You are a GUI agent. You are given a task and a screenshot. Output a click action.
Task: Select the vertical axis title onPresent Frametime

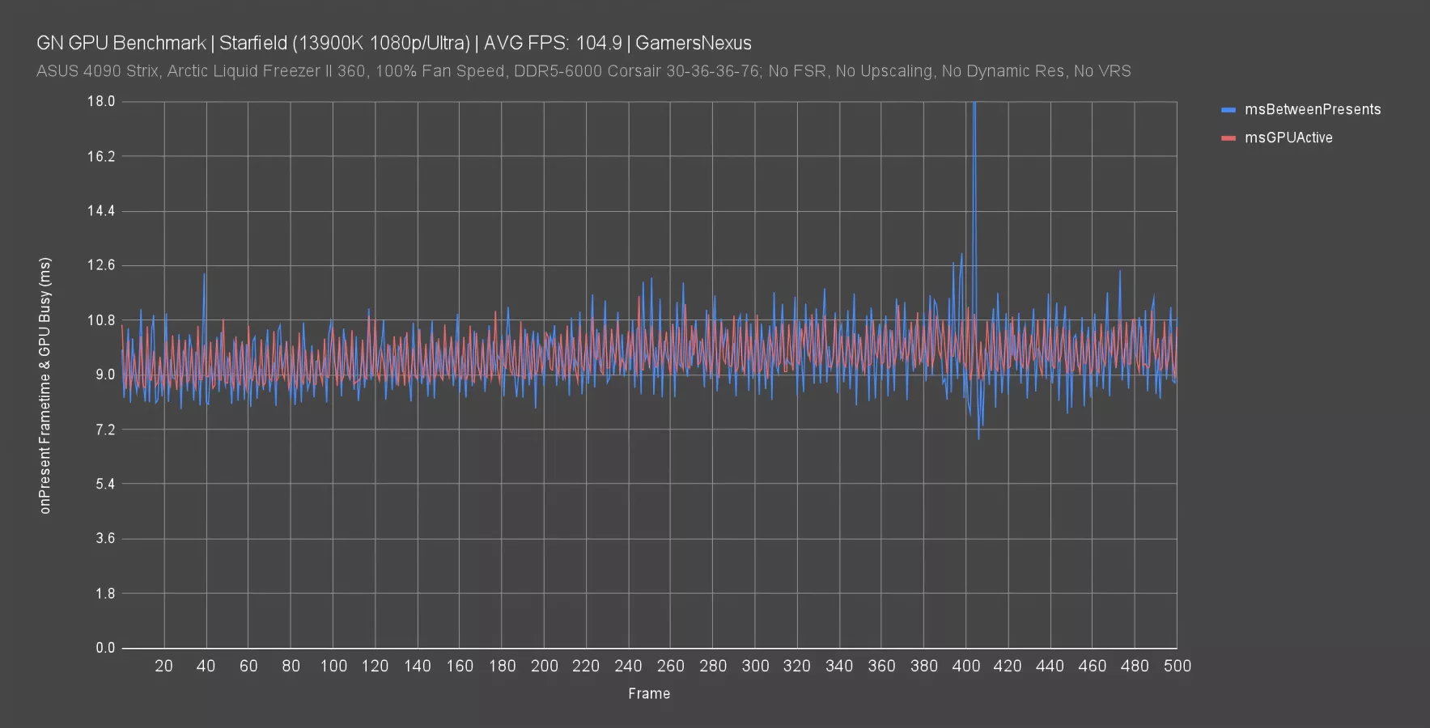pyautogui.click(x=45, y=385)
